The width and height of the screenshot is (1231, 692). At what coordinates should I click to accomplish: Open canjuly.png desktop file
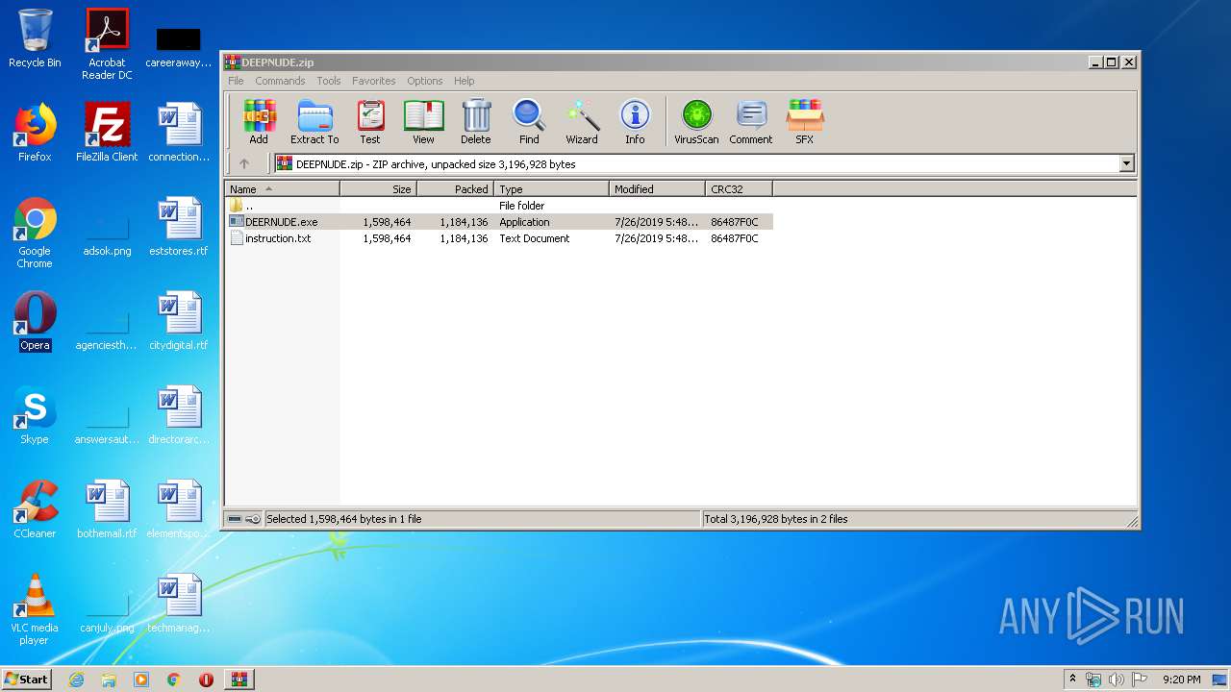(107, 607)
